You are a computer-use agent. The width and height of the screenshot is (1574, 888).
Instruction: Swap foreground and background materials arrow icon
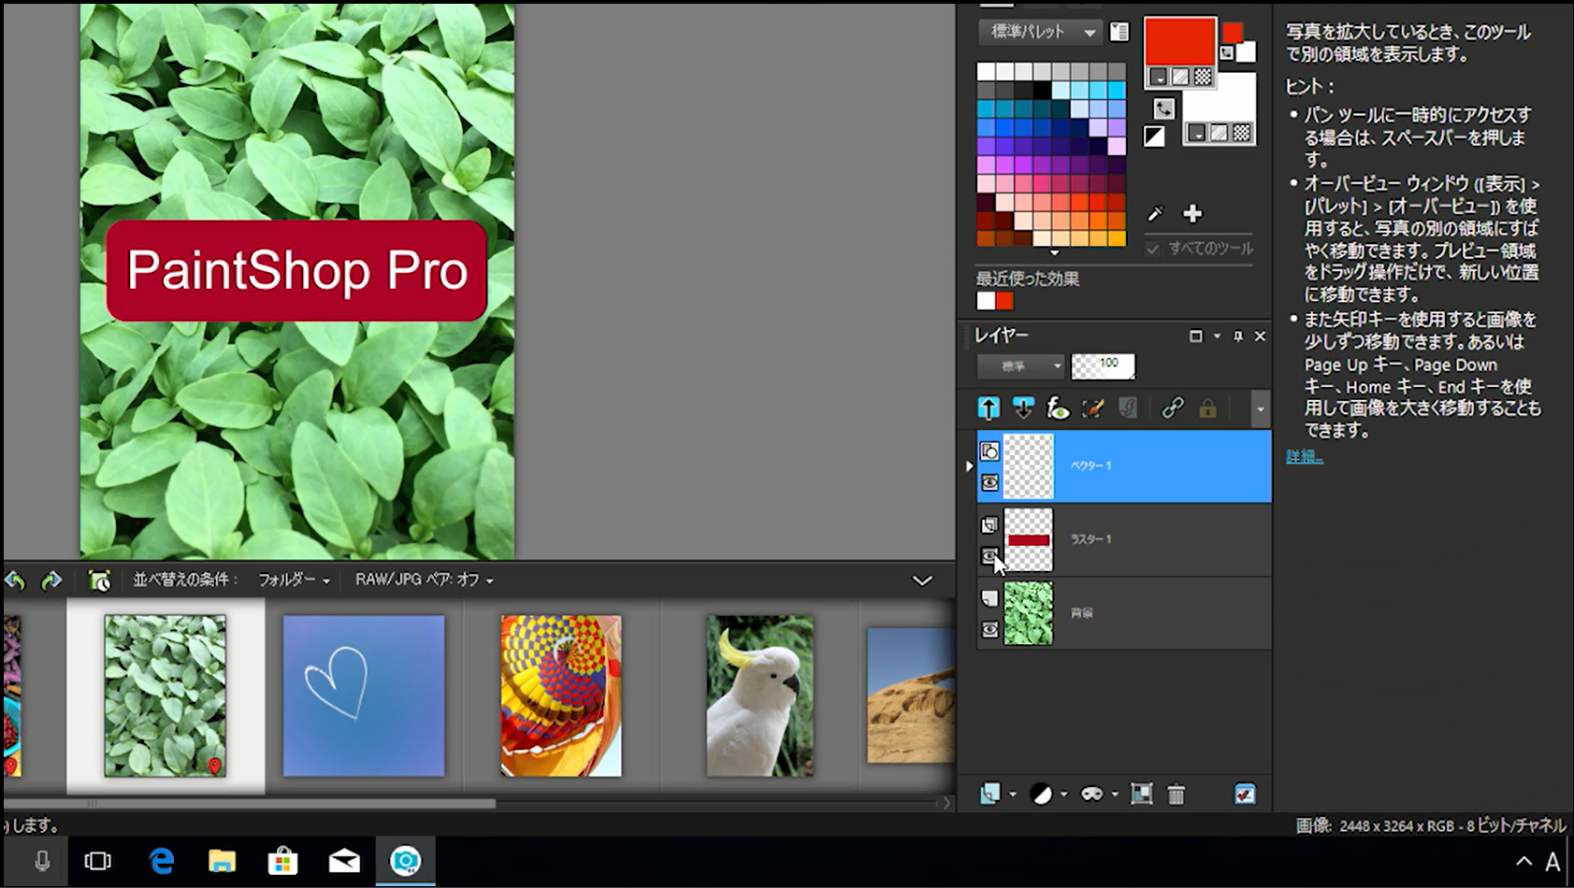point(1163,108)
